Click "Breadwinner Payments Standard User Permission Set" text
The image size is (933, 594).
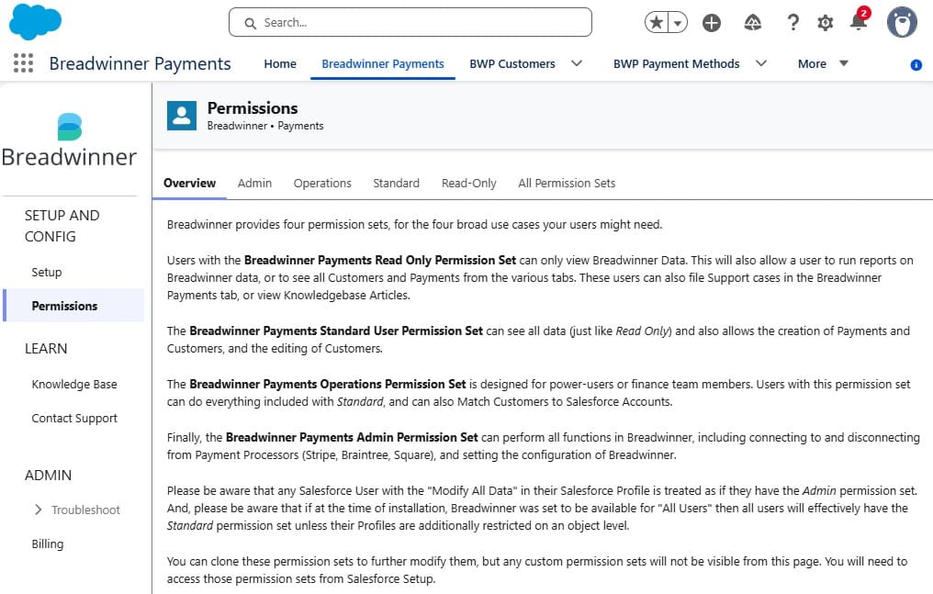click(336, 331)
